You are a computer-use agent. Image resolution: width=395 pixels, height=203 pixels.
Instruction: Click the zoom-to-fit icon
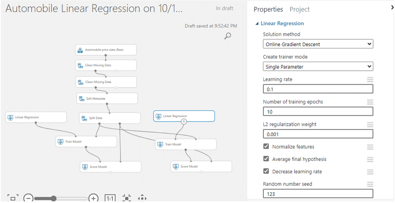click(127, 198)
